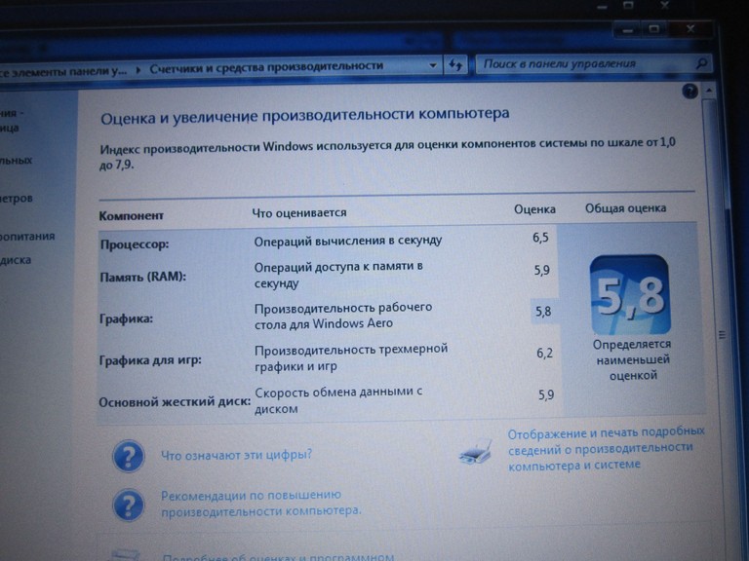Click the search magnifier icon
Viewport: 749px width, 561px height.
pos(701,63)
